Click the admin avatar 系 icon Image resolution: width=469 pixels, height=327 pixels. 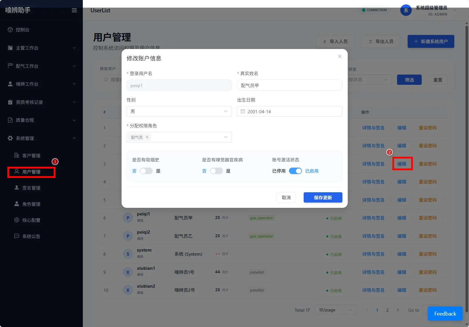pos(406,10)
